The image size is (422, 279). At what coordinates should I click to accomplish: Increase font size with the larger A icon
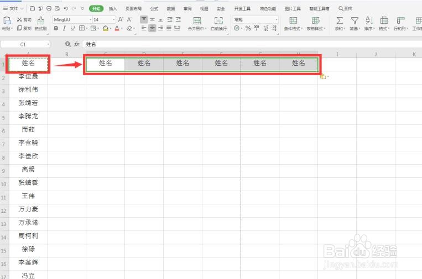(x=121, y=20)
